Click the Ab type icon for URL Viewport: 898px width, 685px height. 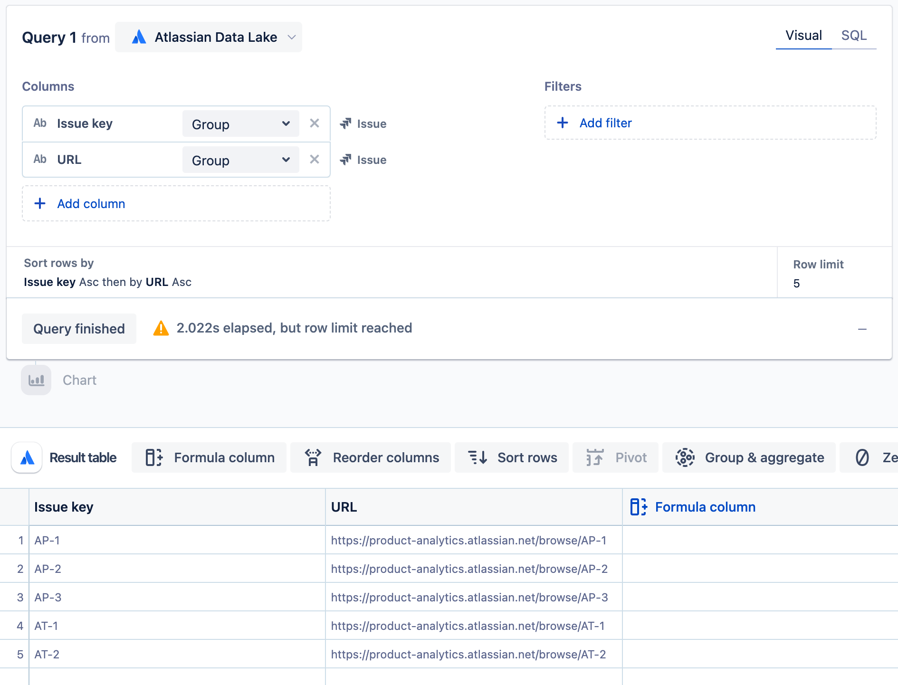click(x=40, y=160)
